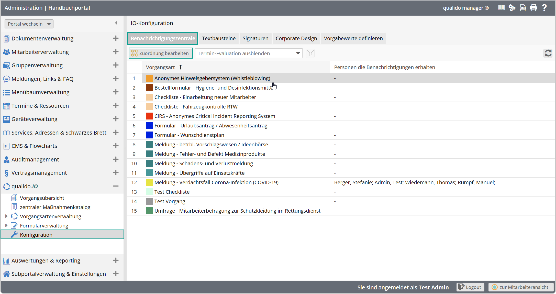This screenshot has height=294, width=556.
Task: Click the refresh icon above table
Action: 548,53
